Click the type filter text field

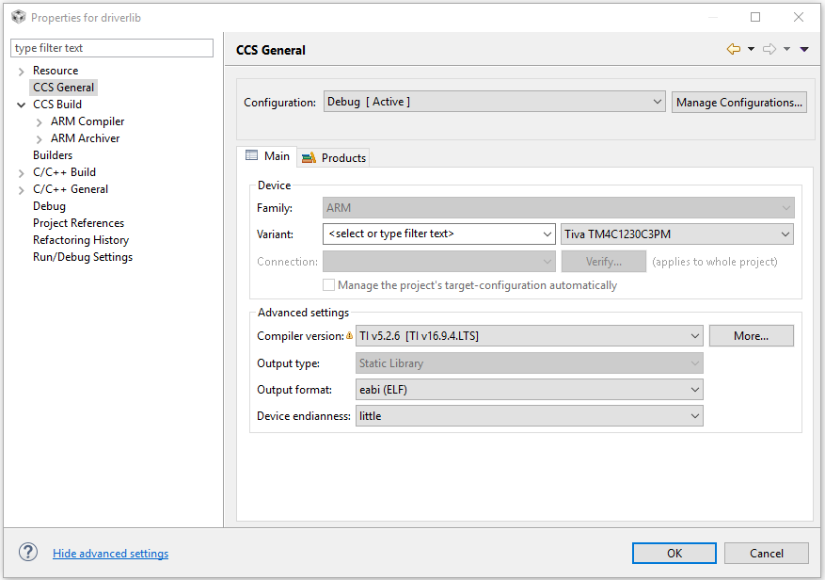click(112, 48)
